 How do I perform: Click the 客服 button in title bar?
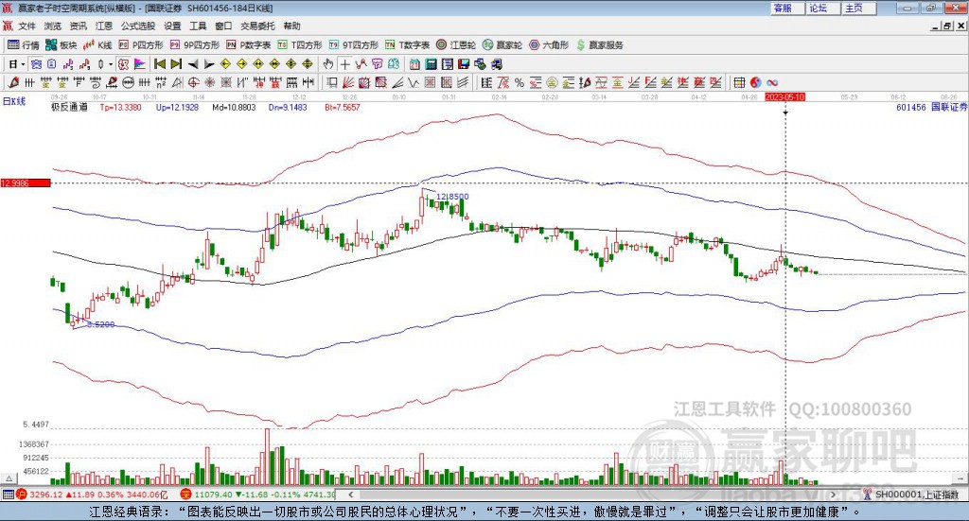[786, 8]
